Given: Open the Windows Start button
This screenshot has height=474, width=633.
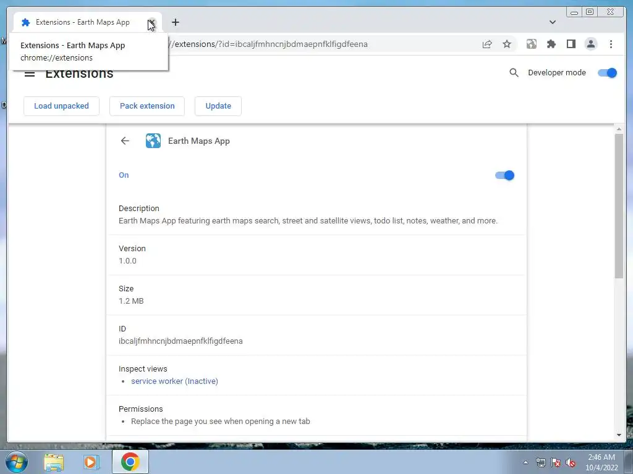Looking at the screenshot, I should pyautogui.click(x=16, y=462).
